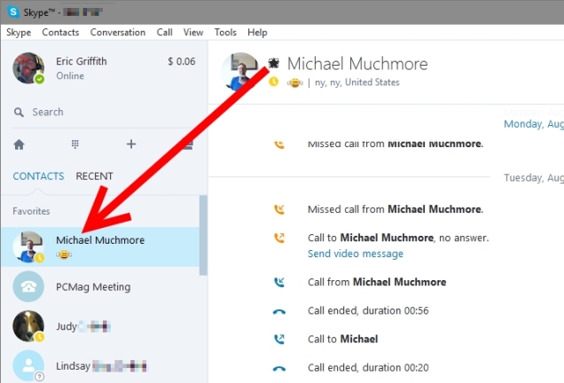564x383 pixels.
Task: Click 'Call to Michael' entry
Action: 343,340
